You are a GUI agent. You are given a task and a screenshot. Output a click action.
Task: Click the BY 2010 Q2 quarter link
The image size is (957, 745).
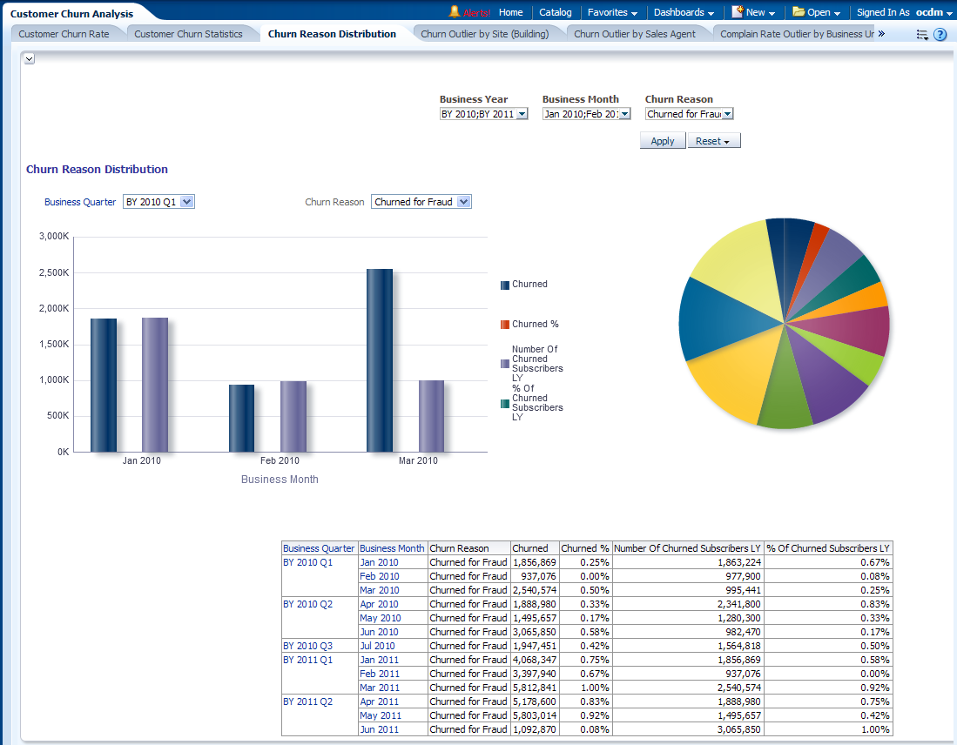click(x=307, y=604)
